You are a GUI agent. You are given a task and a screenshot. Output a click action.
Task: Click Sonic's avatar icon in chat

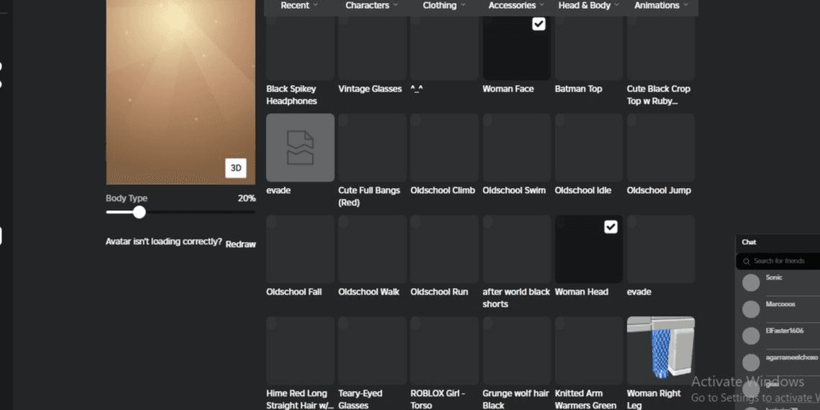pyautogui.click(x=751, y=282)
